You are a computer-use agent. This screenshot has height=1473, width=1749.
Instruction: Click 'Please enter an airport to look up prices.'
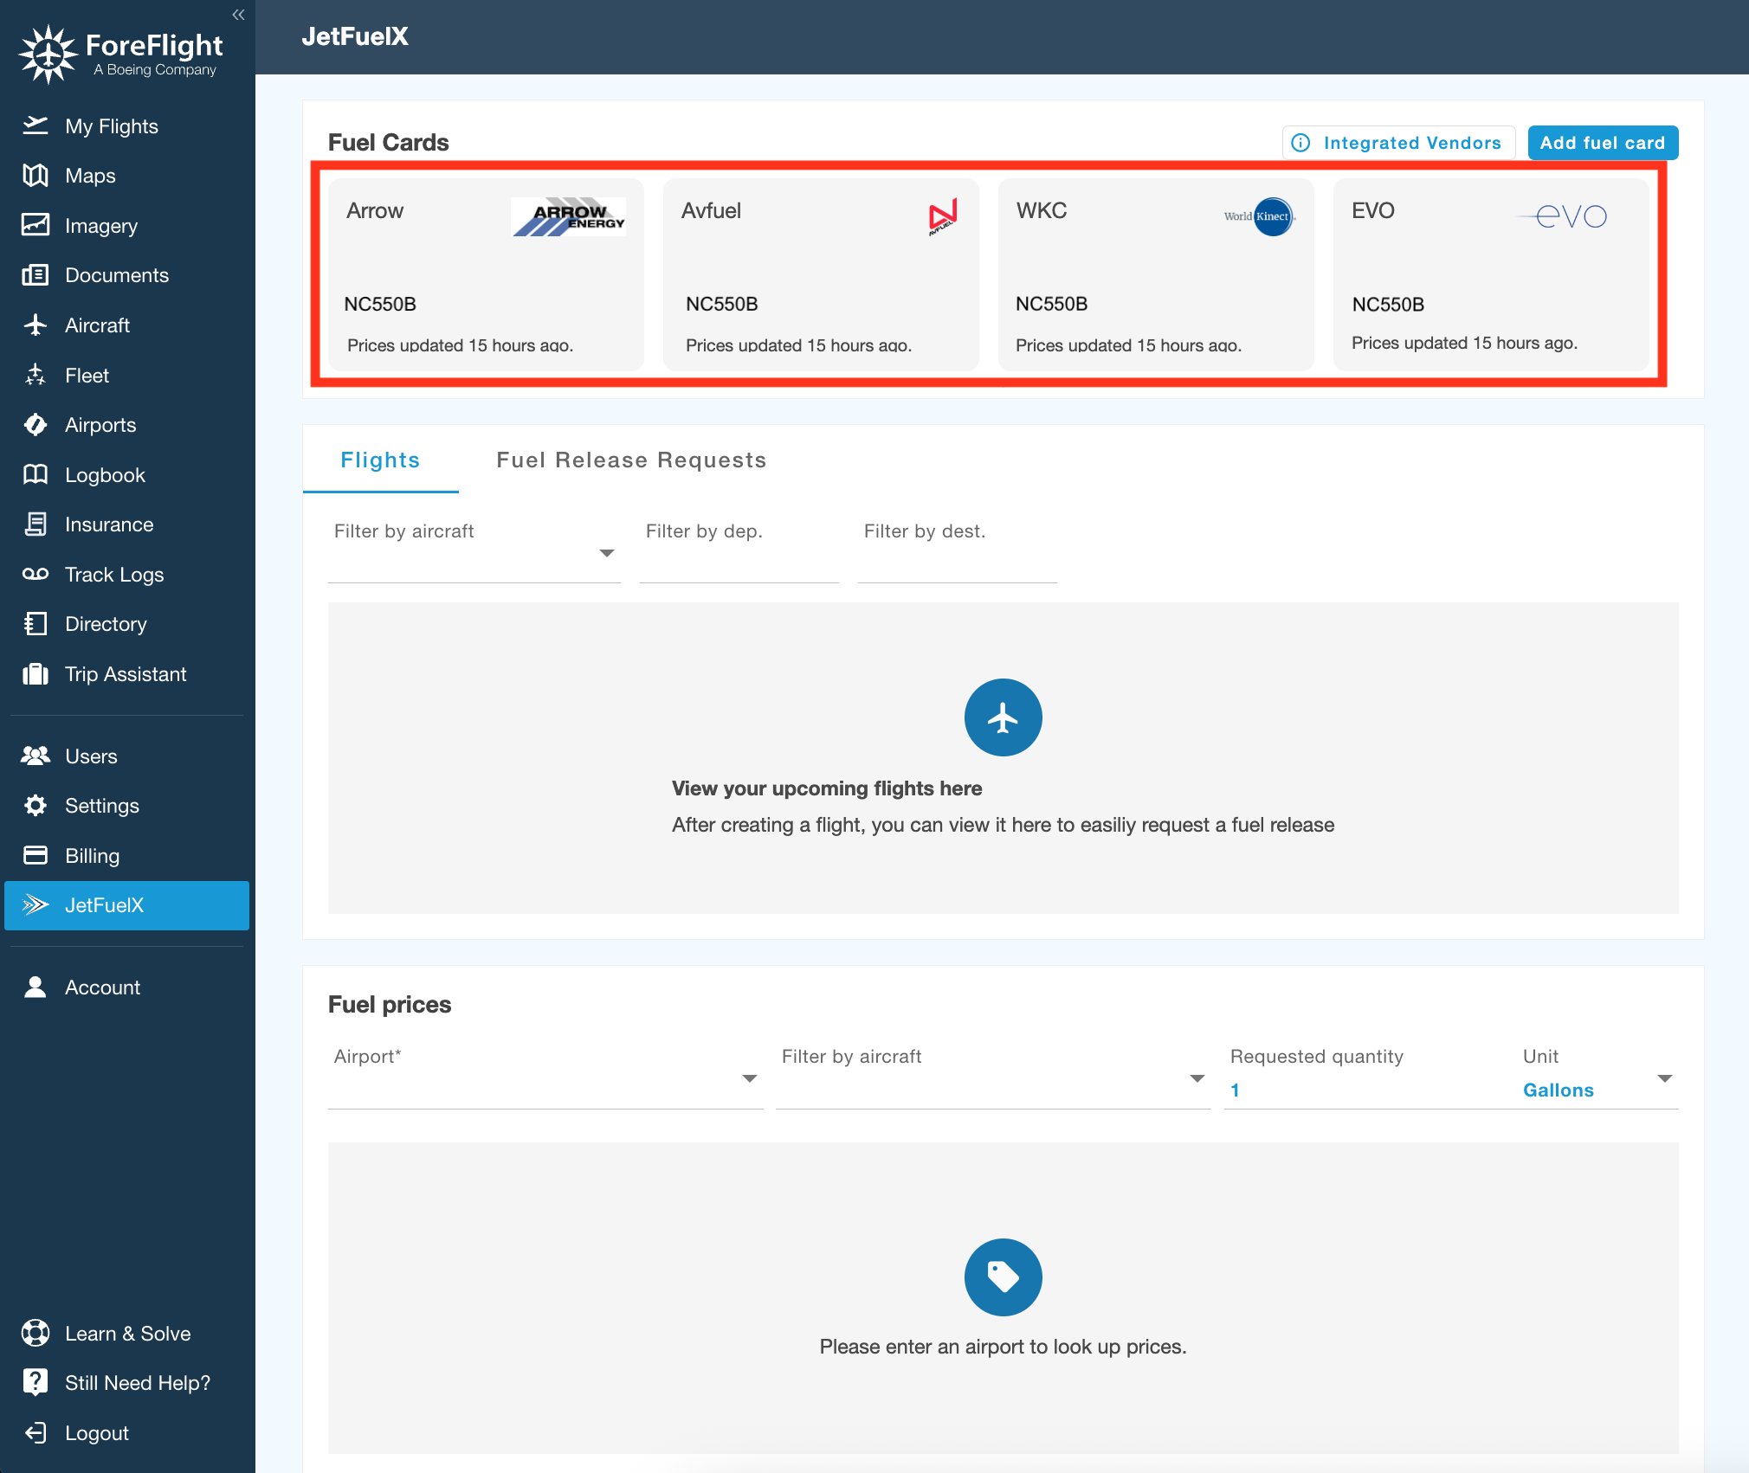click(1003, 1347)
